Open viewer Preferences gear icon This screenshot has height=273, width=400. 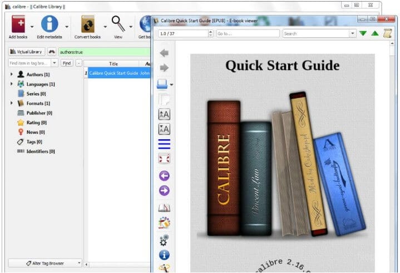point(164,240)
